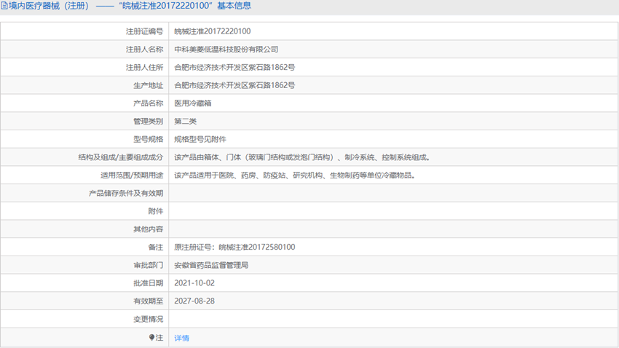
Task: Open the 详情 link
Action: 181,338
